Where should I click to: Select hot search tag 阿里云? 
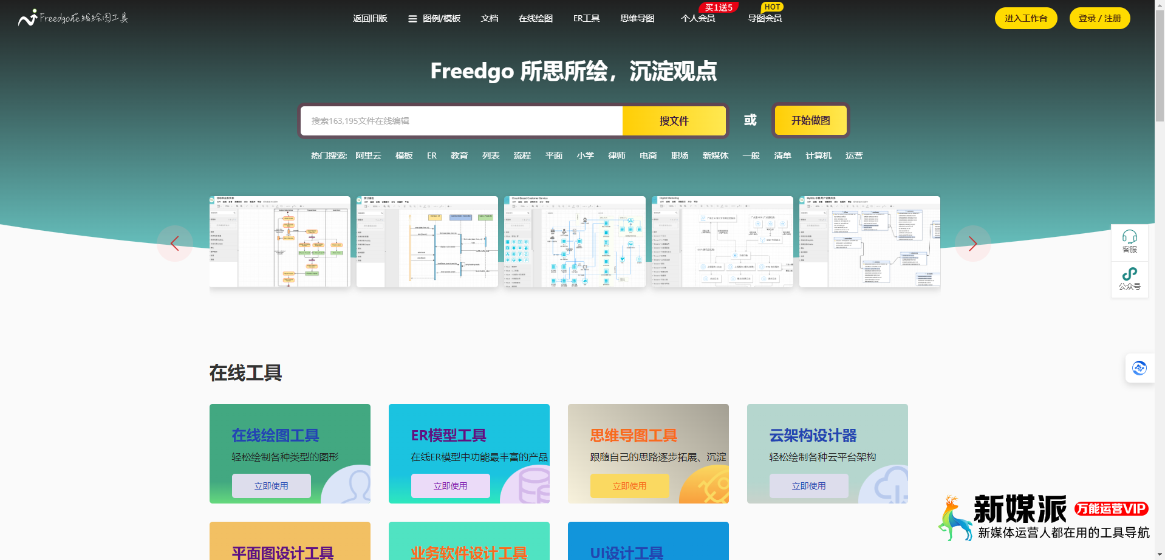point(368,155)
